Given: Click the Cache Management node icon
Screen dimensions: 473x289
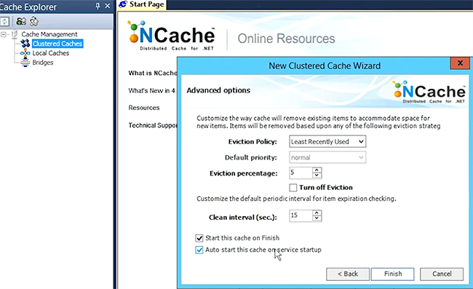Looking at the screenshot, I should [x=14, y=34].
